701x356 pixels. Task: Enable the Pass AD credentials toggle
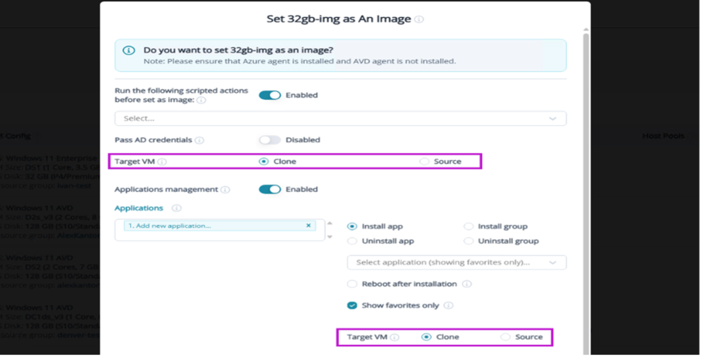pyautogui.click(x=270, y=140)
